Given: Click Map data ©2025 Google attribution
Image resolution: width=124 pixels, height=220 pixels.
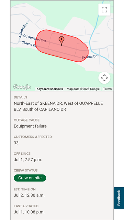Looking at the screenshot, I should pyautogui.click(x=83, y=89).
